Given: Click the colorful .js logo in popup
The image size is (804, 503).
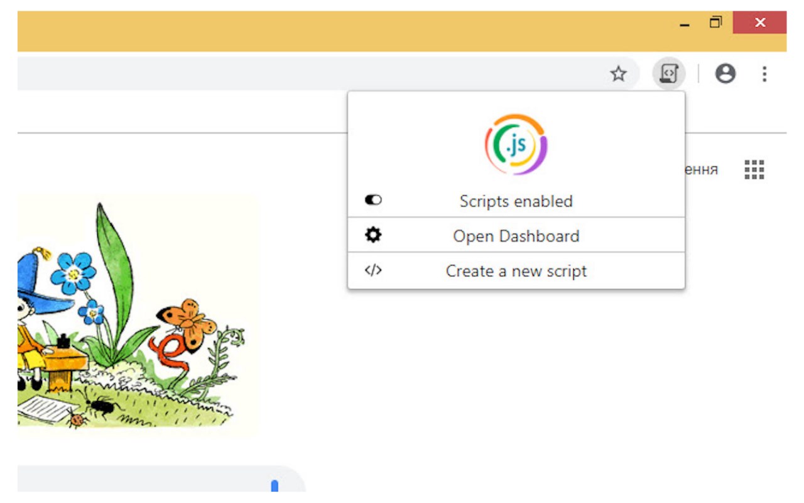Looking at the screenshot, I should coord(516,145).
